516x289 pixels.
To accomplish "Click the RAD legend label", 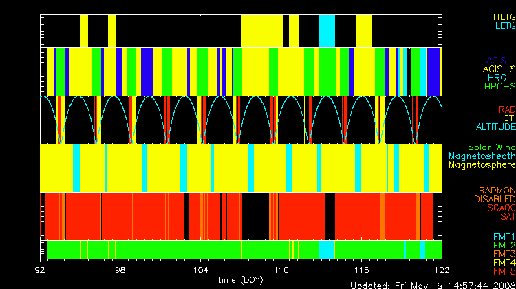I will [x=506, y=109].
